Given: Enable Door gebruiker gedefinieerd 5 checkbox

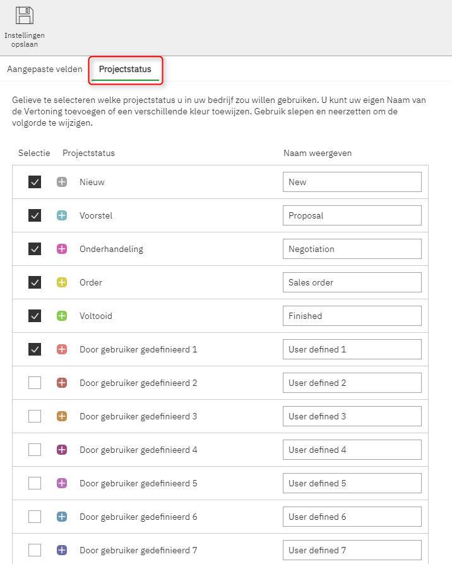Looking at the screenshot, I should point(35,483).
